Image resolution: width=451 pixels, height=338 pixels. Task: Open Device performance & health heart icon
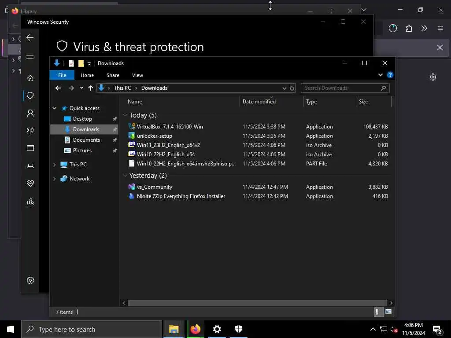pos(30,184)
